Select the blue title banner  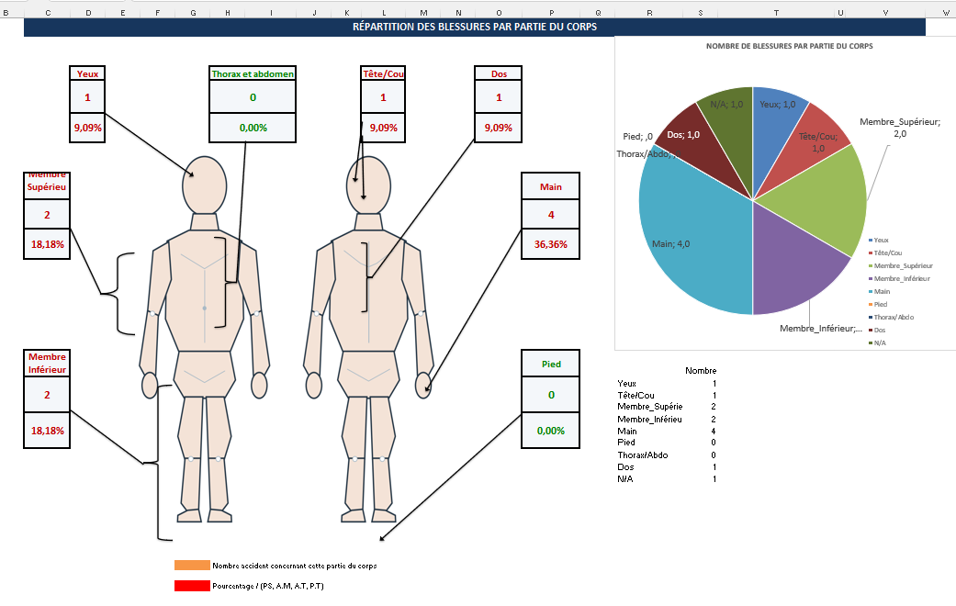click(475, 27)
